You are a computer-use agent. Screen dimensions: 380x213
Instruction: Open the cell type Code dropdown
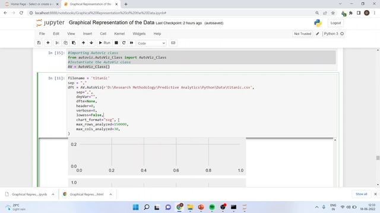(151, 43)
